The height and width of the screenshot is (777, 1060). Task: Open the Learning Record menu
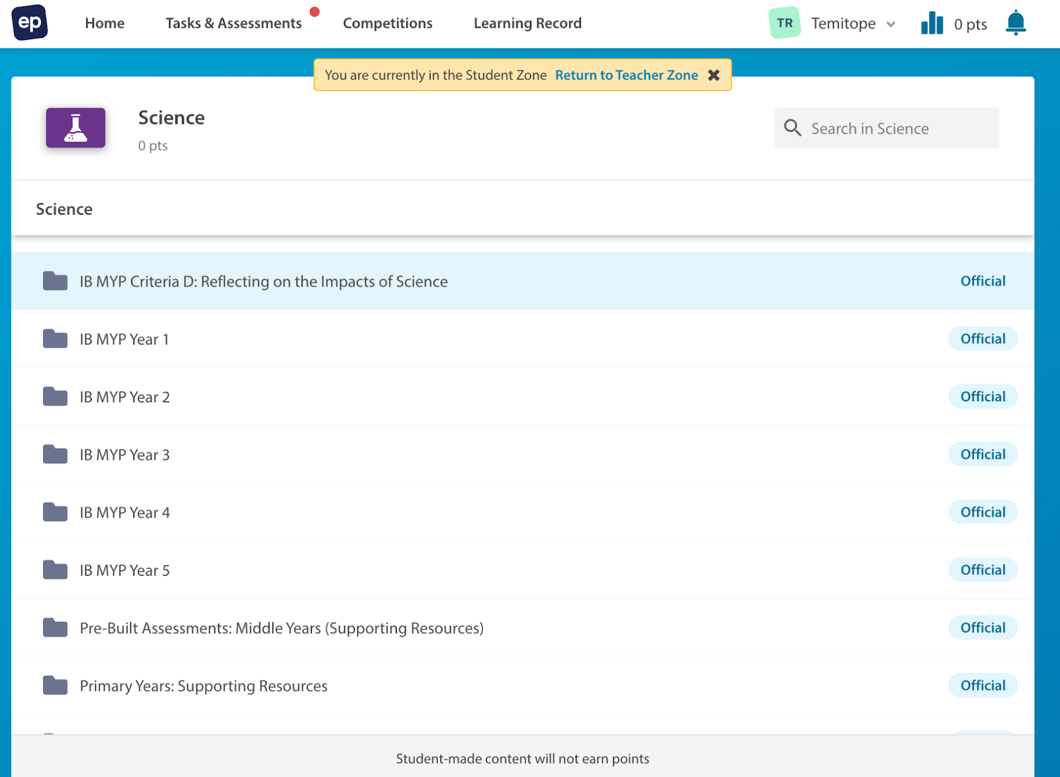click(x=527, y=23)
